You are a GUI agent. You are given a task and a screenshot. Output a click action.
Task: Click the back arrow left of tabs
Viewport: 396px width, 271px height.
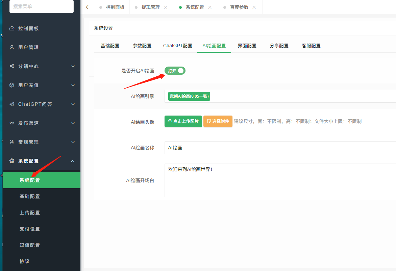[88, 7]
